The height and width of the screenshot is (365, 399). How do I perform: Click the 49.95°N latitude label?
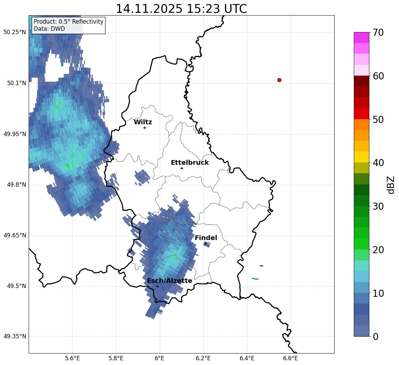pos(15,134)
